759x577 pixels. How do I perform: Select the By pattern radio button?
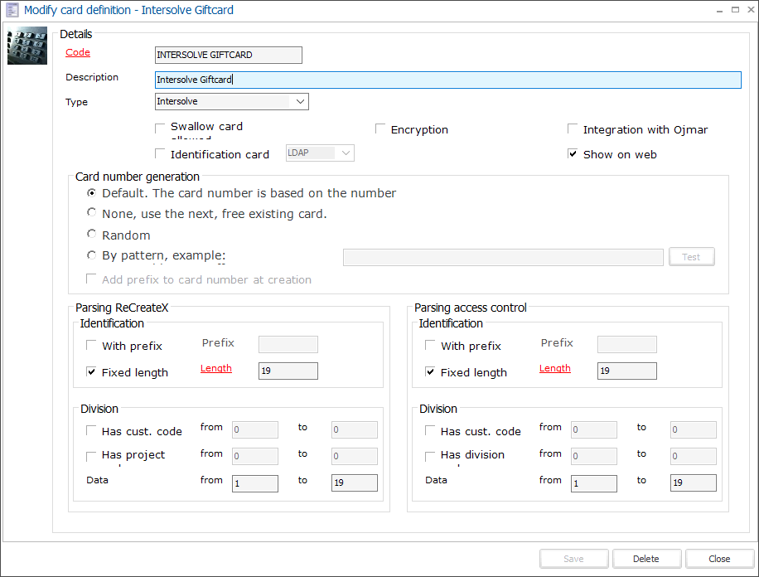(92, 255)
